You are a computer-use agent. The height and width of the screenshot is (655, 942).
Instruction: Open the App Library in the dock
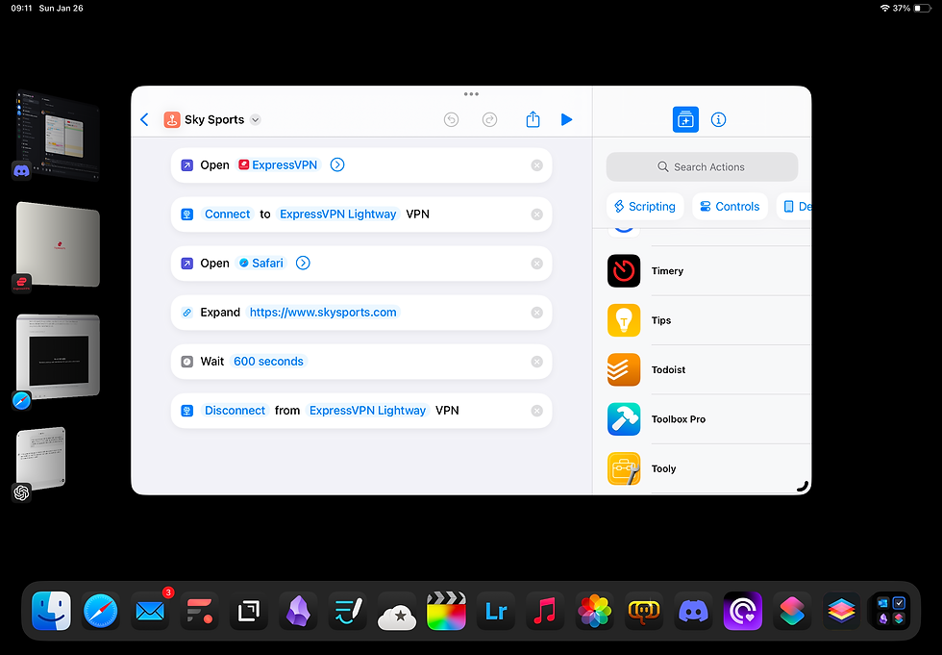point(890,611)
